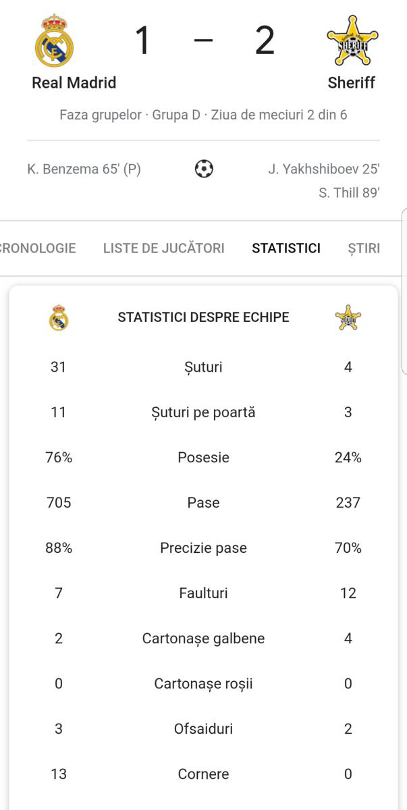This screenshot has height=810, width=407.
Task: Tap the STATISTICI DESPRE ECHIPE heading
Action: click(203, 317)
